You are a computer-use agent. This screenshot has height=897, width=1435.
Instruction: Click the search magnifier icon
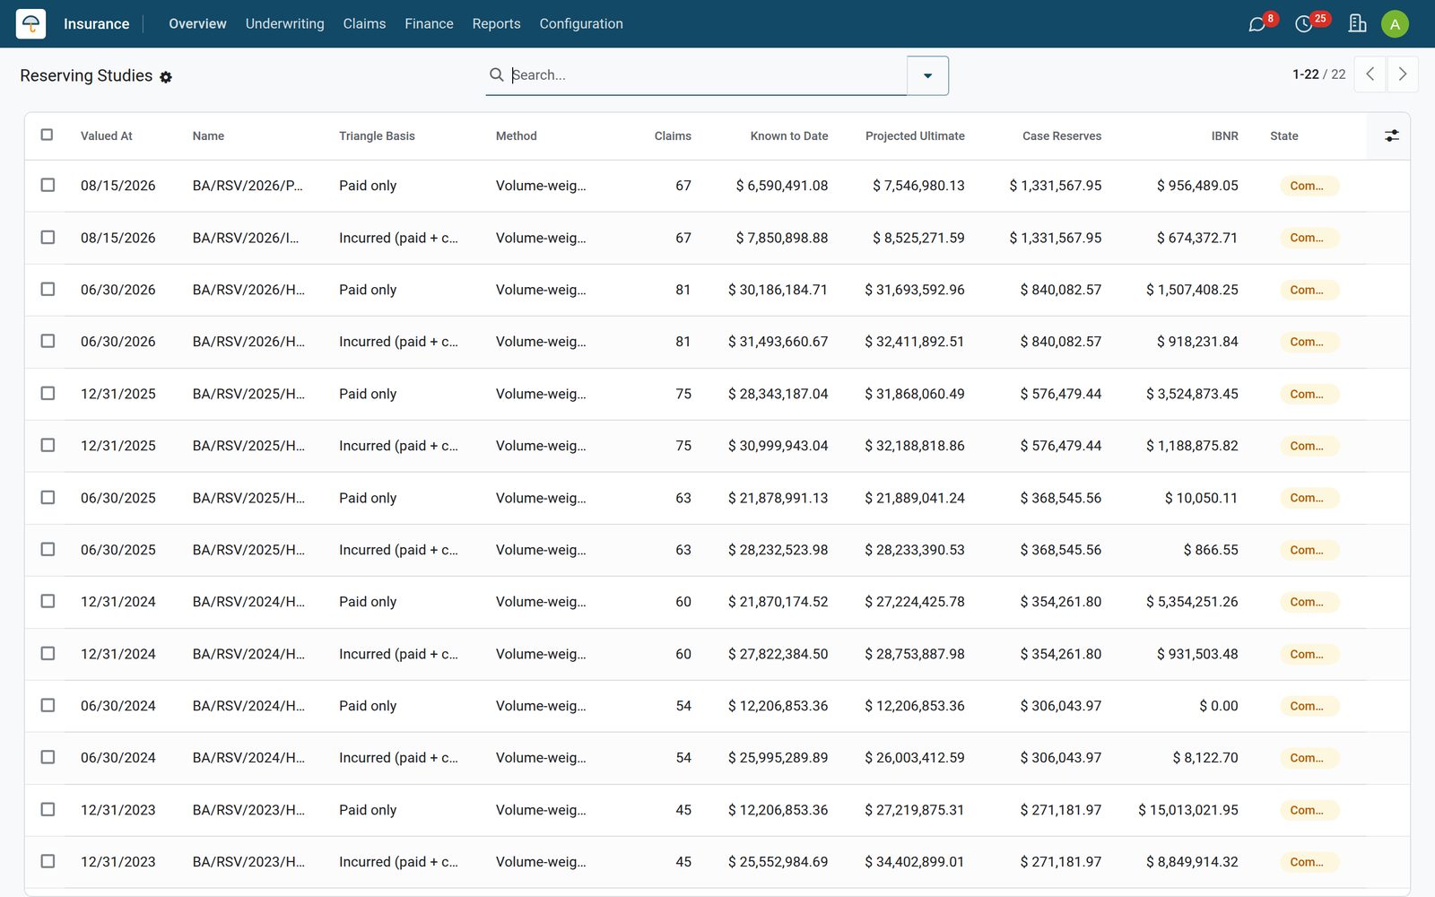pyautogui.click(x=496, y=74)
